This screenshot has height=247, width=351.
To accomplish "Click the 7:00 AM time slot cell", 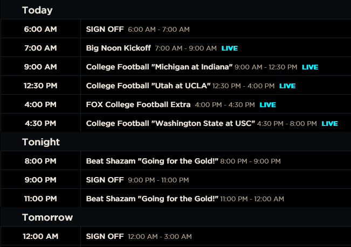I will click(x=40, y=48).
